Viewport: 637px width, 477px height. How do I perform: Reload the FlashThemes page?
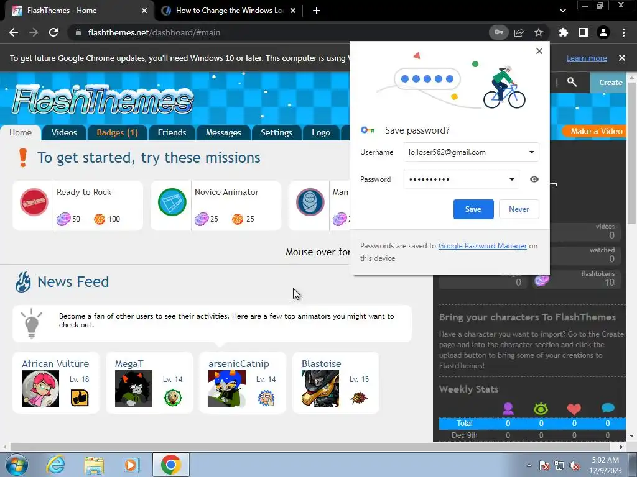53,32
